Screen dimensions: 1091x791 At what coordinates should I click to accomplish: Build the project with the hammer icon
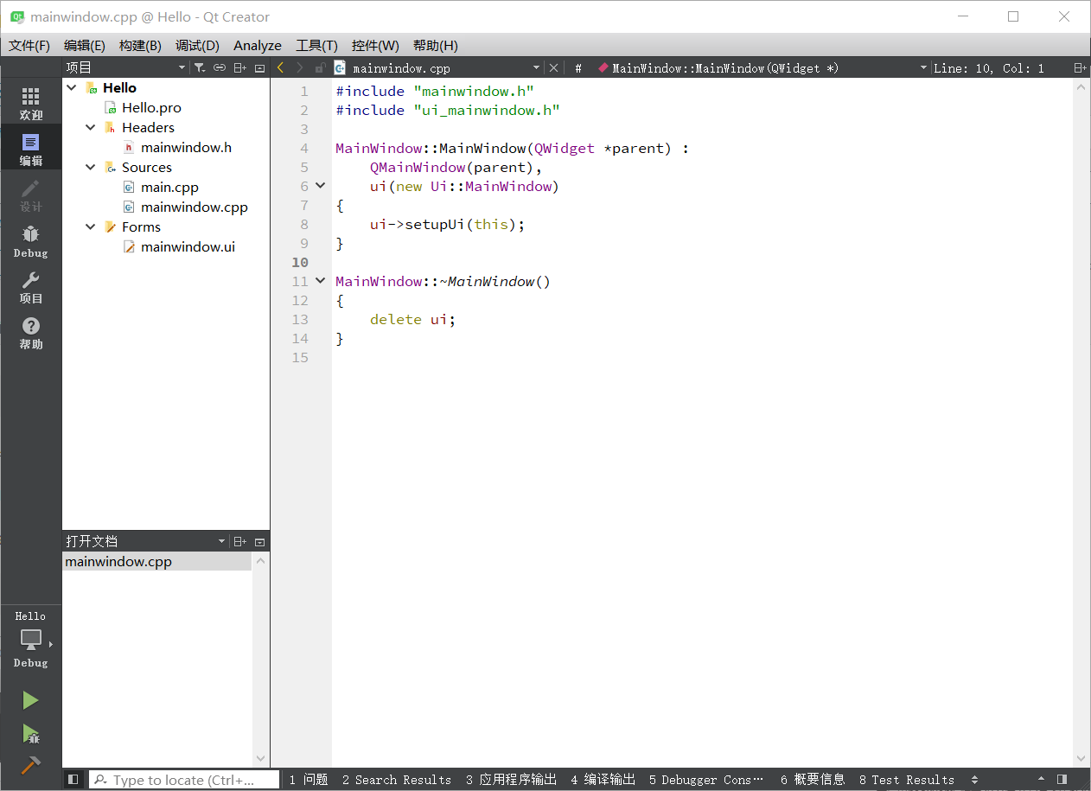point(30,766)
